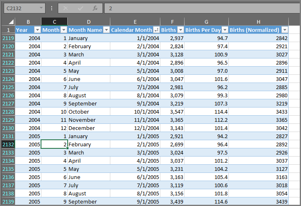Expand the Births Per Day filter dropdown
Screen dimensions: 301x206
coord(225,30)
